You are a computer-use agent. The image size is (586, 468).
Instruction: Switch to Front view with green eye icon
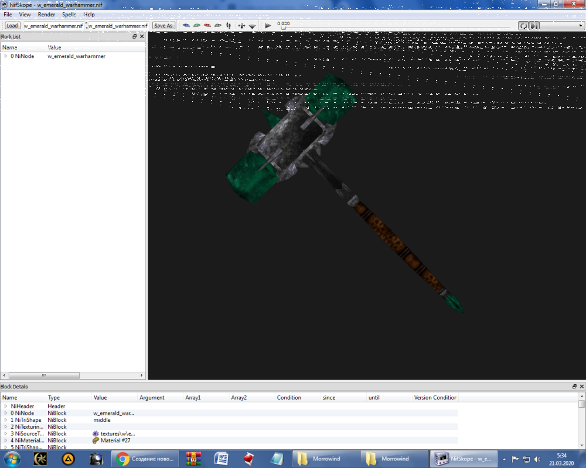click(196, 25)
